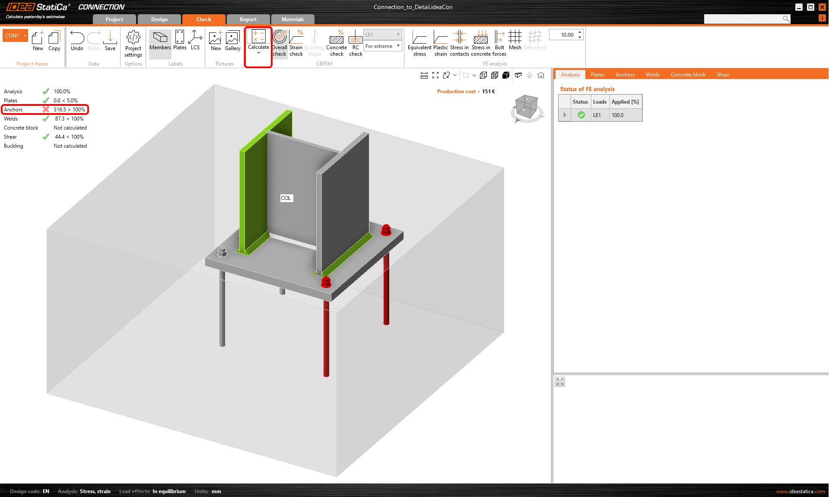Expand the LE1 load row
This screenshot has width=829, height=497.
[564, 115]
